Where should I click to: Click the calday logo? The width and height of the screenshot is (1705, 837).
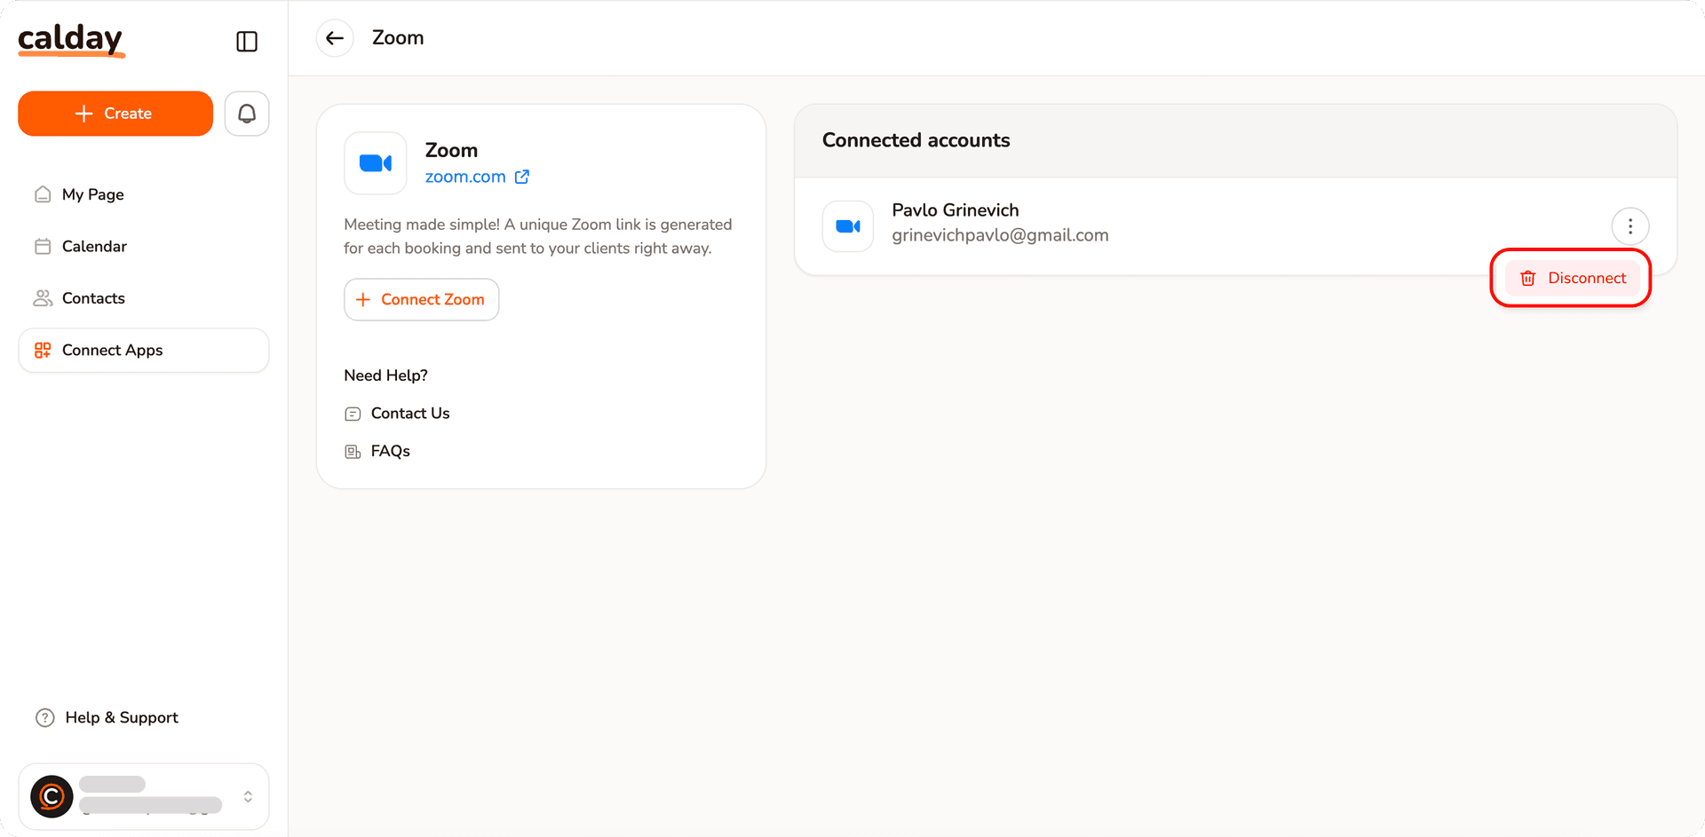click(x=71, y=40)
